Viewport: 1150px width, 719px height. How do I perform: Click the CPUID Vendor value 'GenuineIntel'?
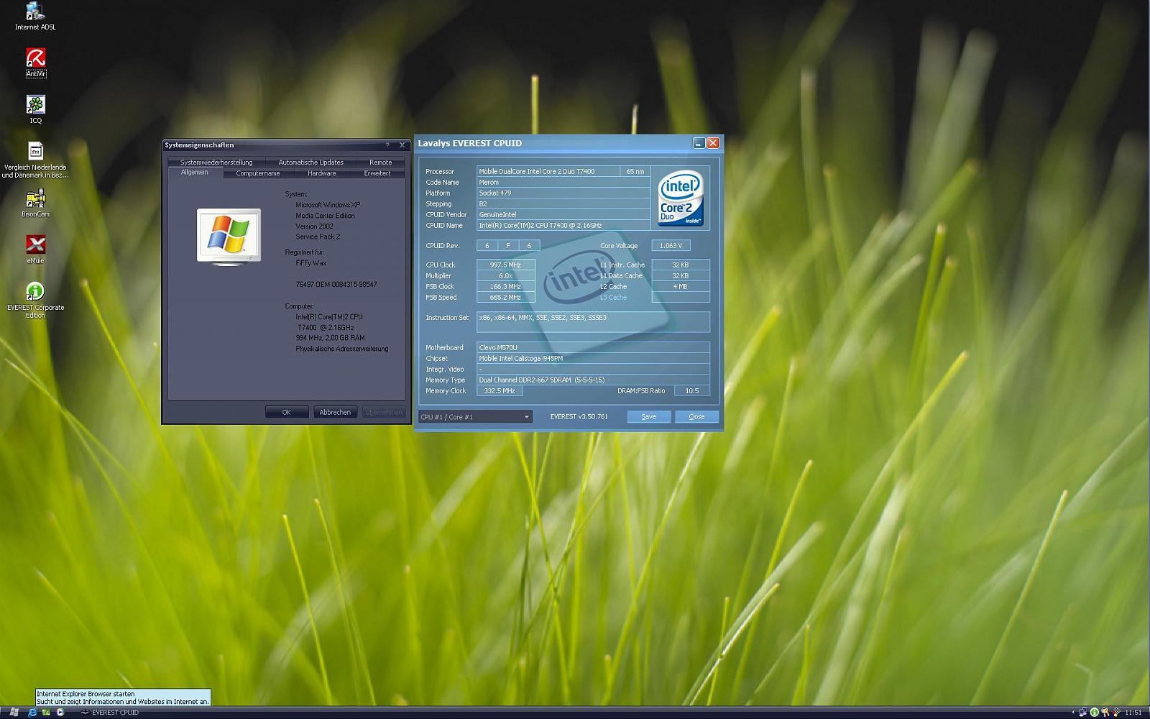click(x=563, y=214)
